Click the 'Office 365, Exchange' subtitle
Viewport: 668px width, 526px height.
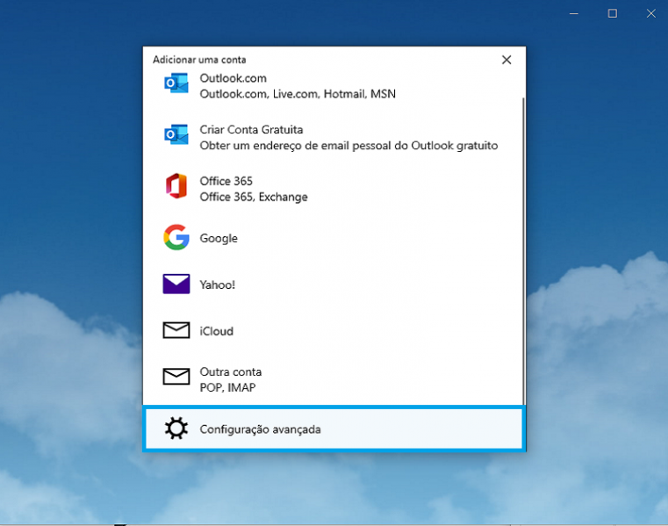(x=254, y=197)
